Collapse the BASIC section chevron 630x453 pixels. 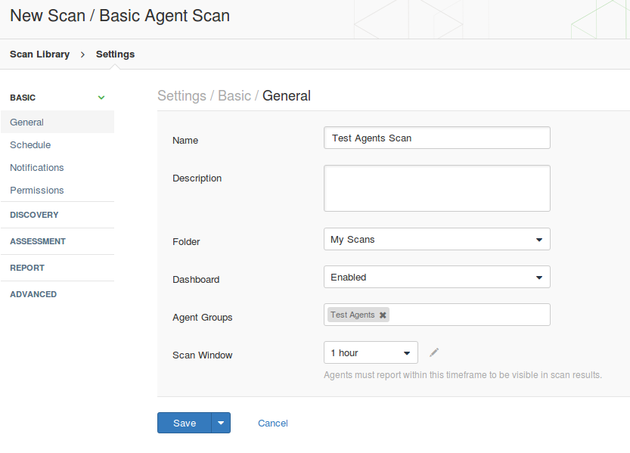coord(101,98)
